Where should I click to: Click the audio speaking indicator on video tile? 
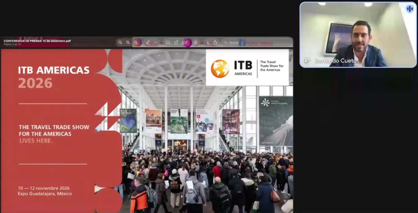(409, 9)
